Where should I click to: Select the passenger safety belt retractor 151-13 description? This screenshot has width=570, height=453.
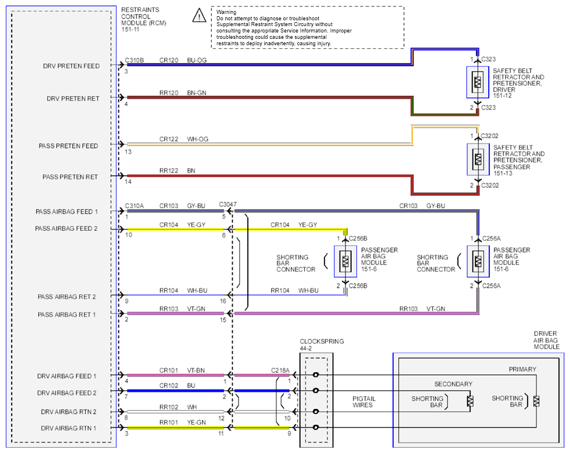pyautogui.click(x=519, y=160)
